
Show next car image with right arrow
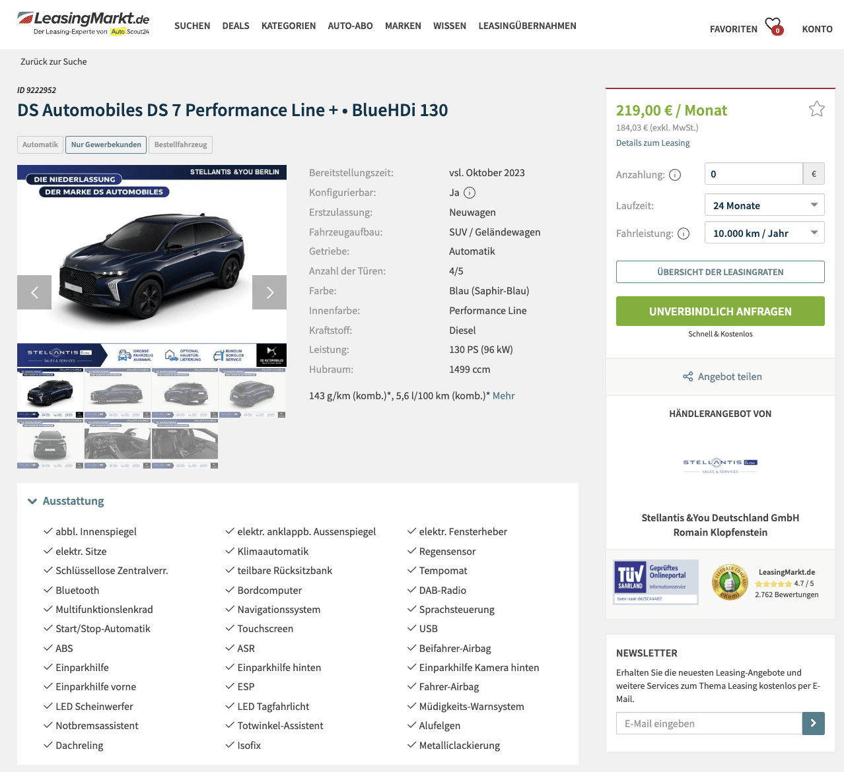[269, 292]
